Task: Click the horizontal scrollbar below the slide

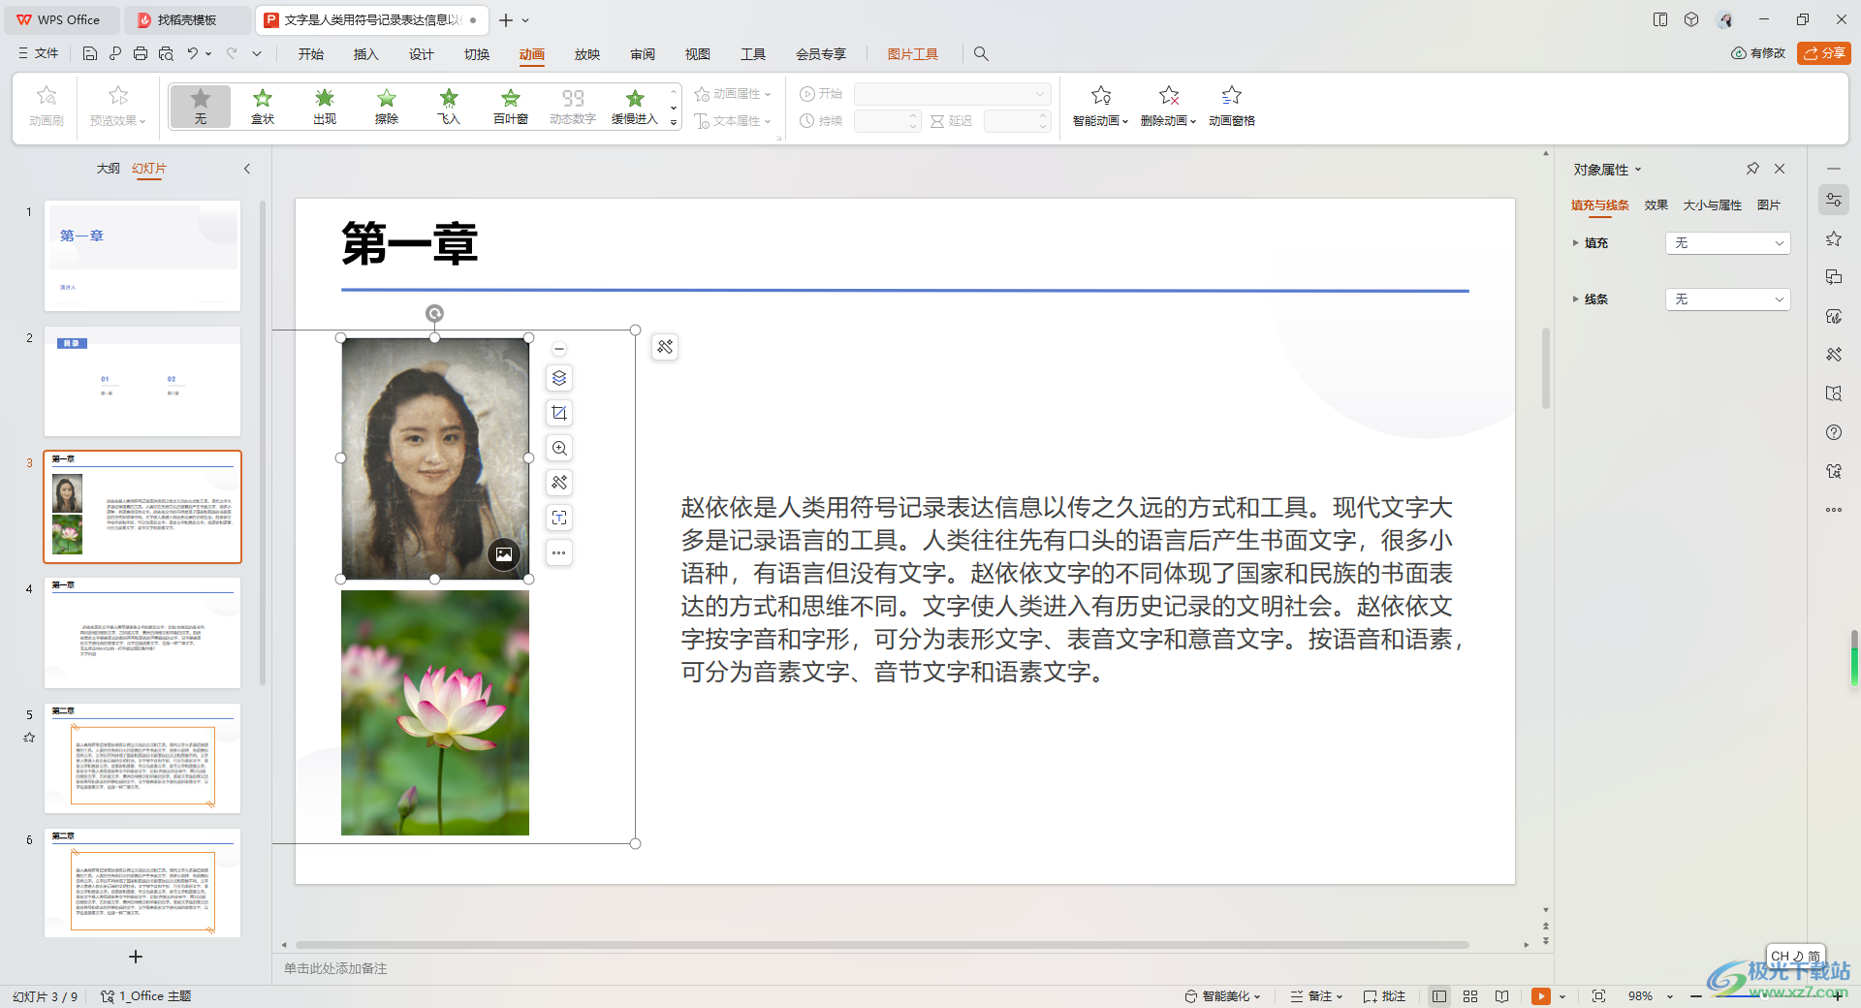Action: (882, 944)
